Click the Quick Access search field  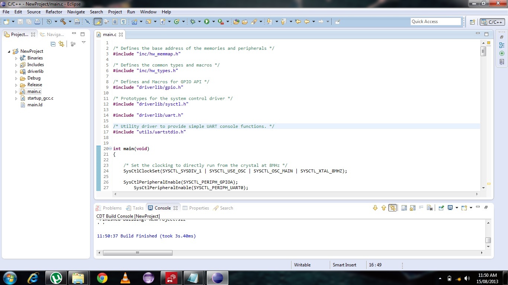pos(436,22)
